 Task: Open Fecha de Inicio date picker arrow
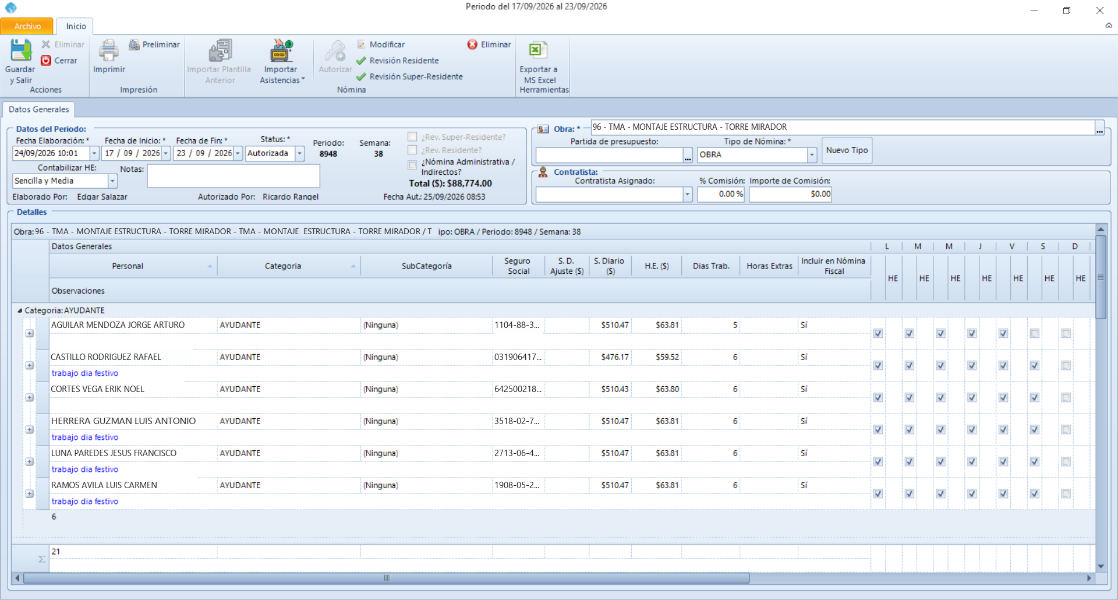(165, 154)
